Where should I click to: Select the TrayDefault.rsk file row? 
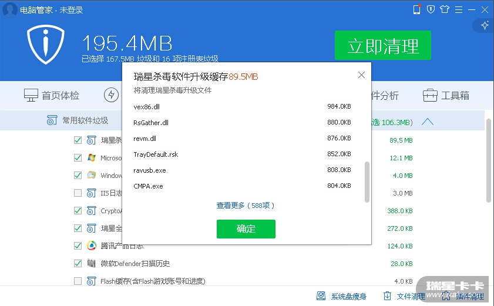242,154
